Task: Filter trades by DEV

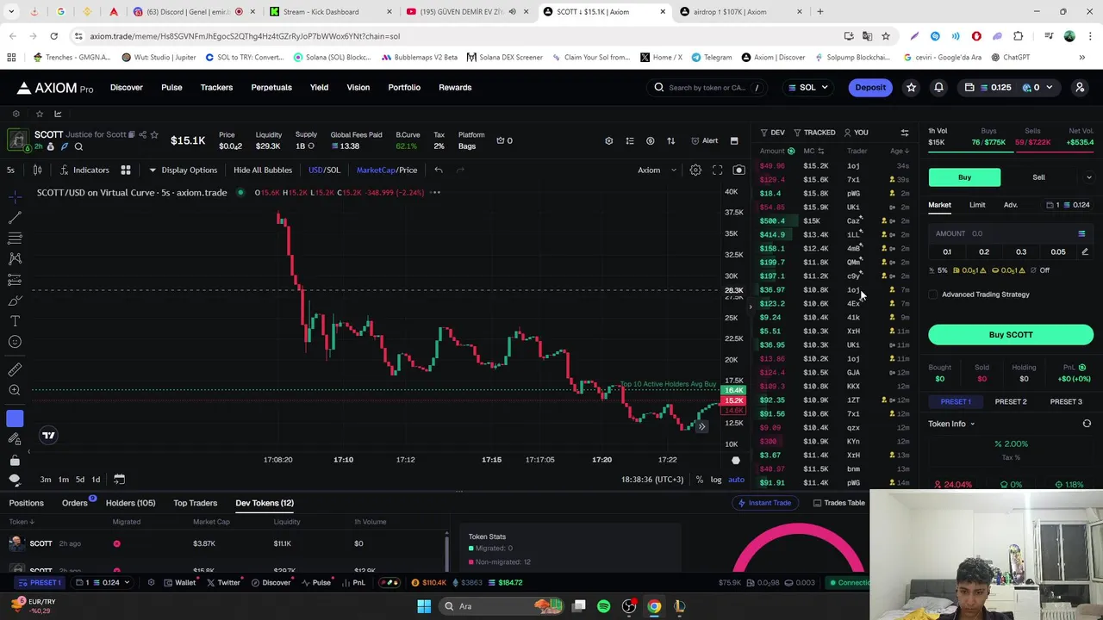Action: [772, 133]
